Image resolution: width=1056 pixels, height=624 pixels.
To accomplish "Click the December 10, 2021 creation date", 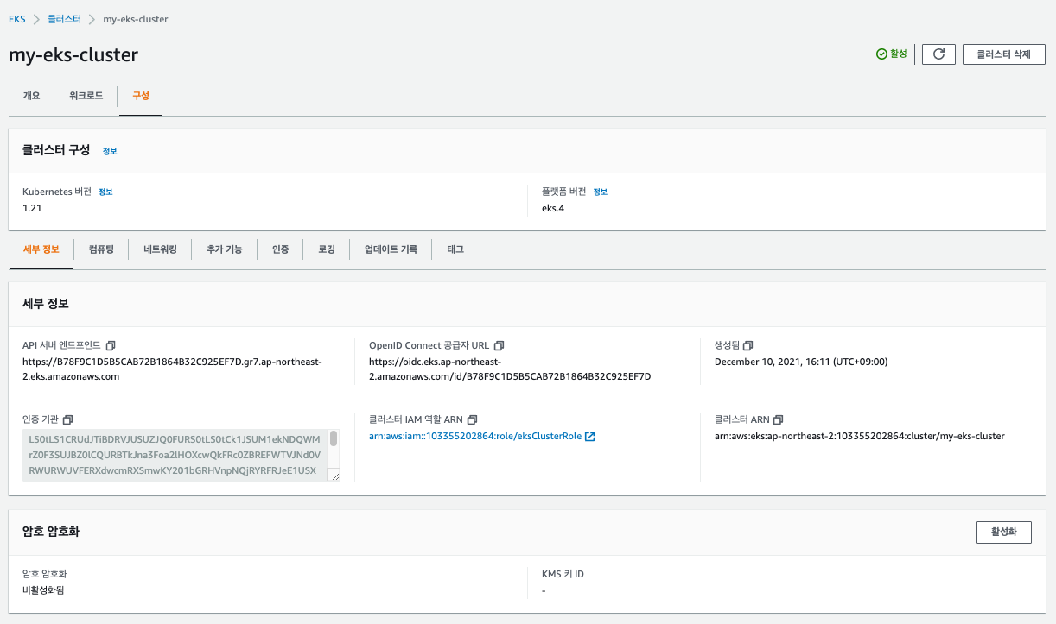I will click(x=801, y=362).
